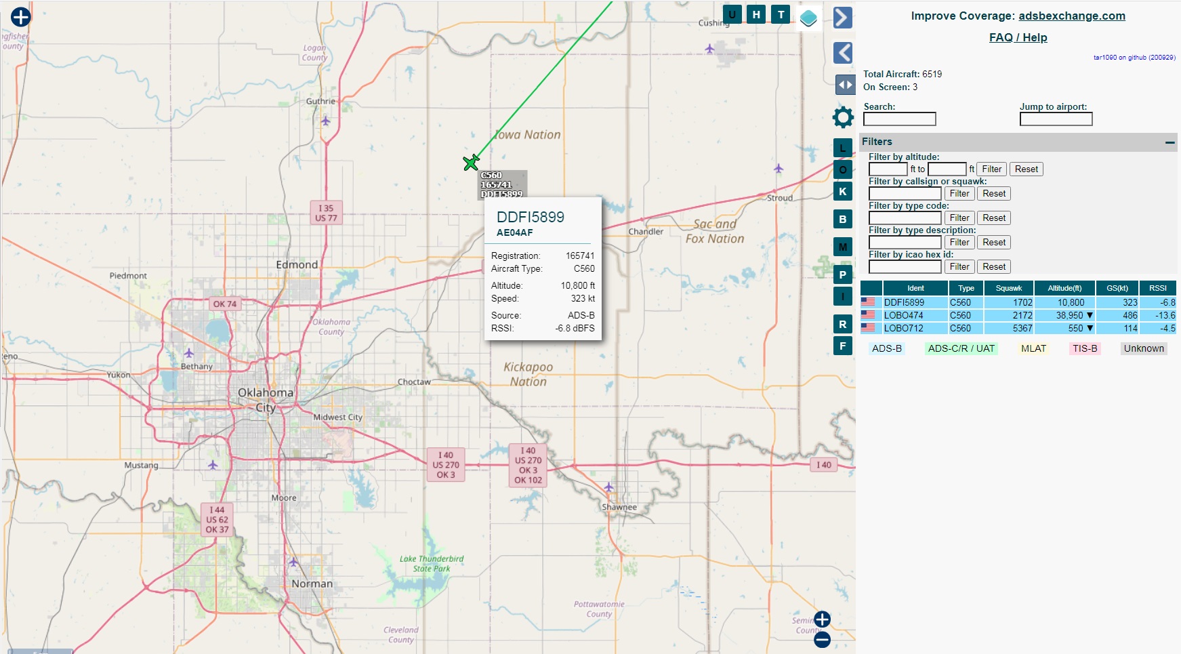This screenshot has height=654, width=1181.
Task: Focus the Jump to airport input field
Action: pos(1056,119)
